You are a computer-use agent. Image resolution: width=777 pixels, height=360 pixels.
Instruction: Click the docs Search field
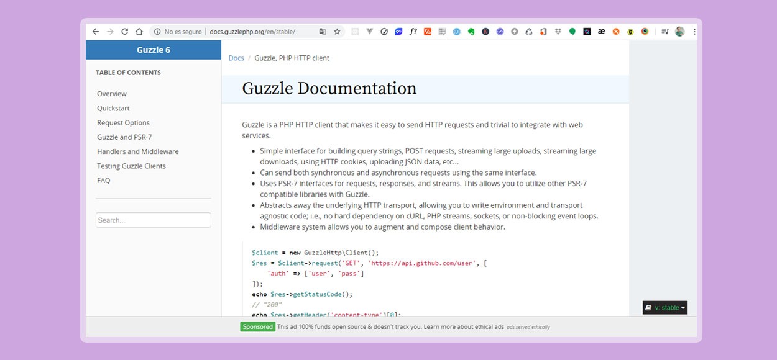(154, 220)
